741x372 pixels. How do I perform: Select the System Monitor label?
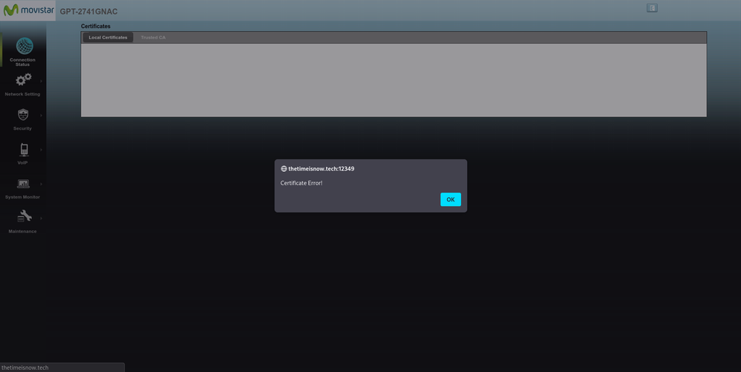point(22,197)
